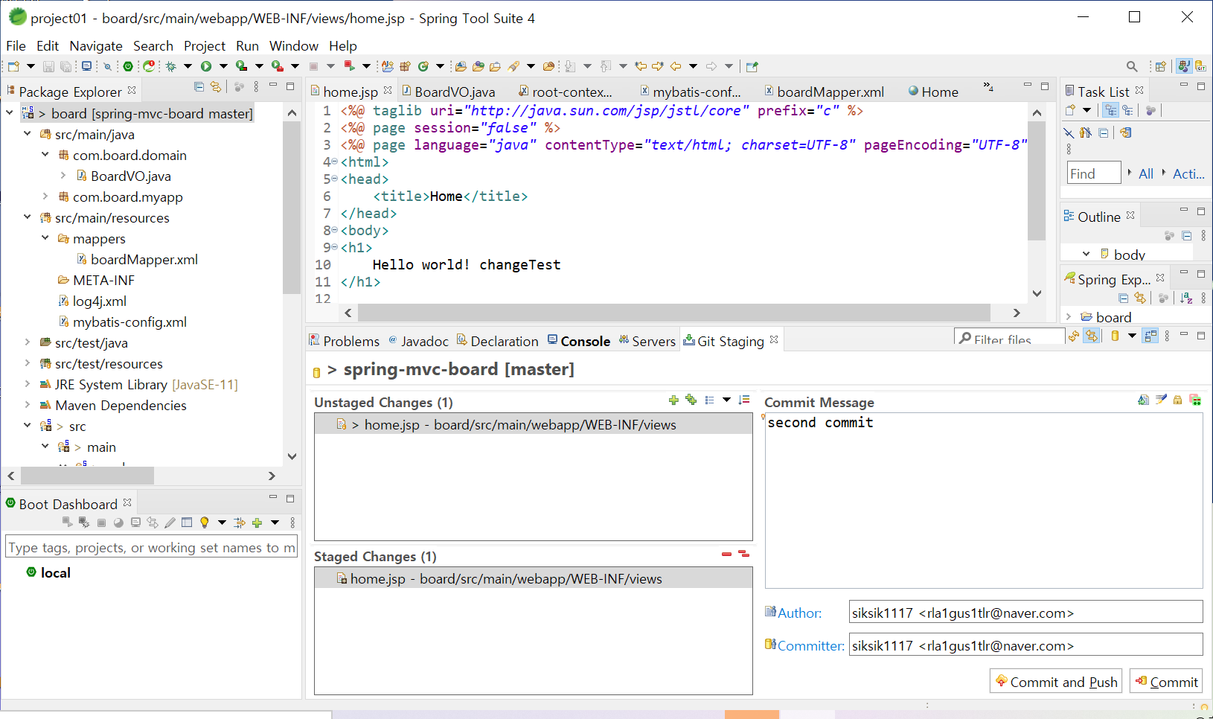Click lightbulb icon in Boot Dashboard toolbar

pyautogui.click(x=205, y=523)
